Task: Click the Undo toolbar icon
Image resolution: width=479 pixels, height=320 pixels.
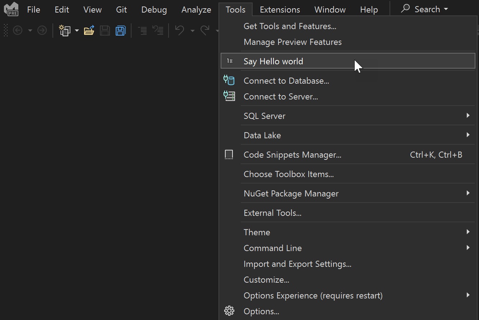Action: click(179, 30)
